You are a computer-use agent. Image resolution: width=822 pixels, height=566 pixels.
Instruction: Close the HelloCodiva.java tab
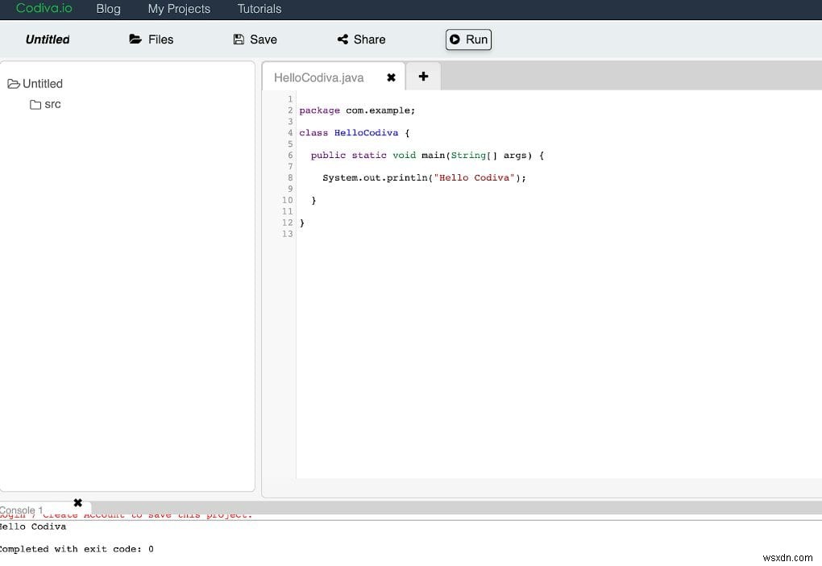point(391,77)
